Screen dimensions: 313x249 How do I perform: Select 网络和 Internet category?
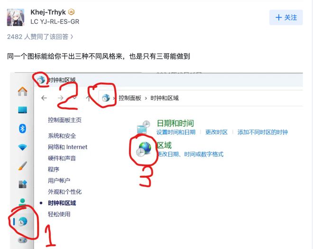(x=67, y=147)
